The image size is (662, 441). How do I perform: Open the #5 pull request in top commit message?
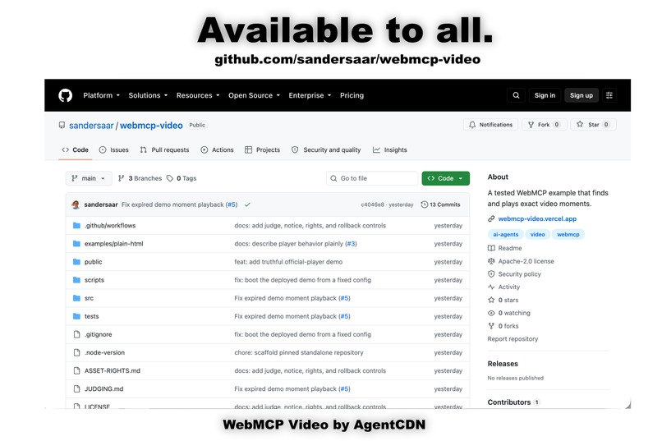tap(232, 204)
